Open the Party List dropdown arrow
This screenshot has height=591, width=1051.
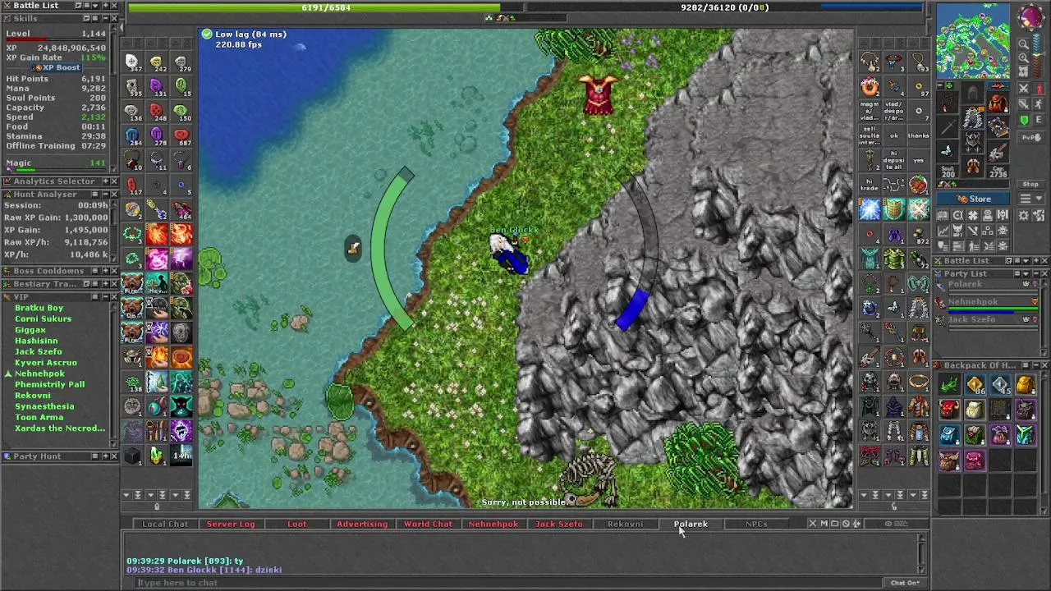pyautogui.click(x=1026, y=273)
